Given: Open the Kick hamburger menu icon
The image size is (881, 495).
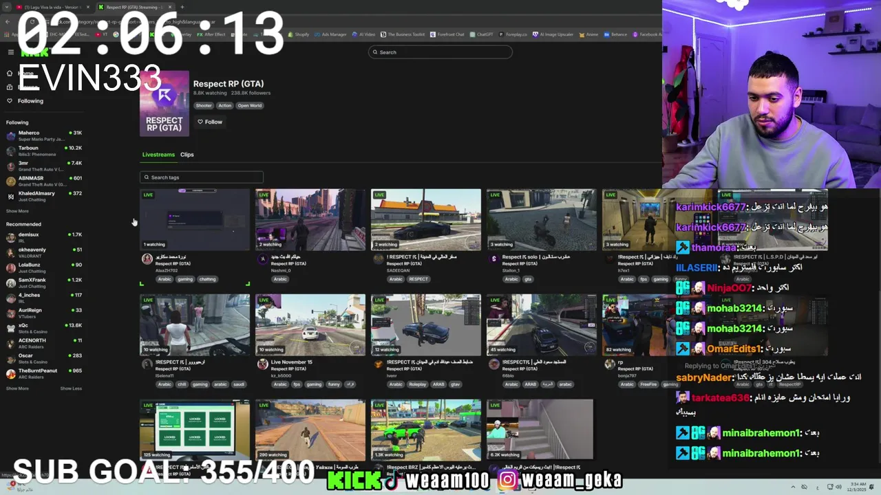Looking at the screenshot, I should 10,52.
